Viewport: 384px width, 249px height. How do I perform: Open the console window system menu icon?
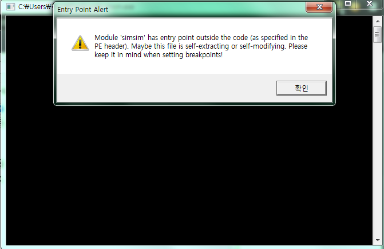(10, 7)
